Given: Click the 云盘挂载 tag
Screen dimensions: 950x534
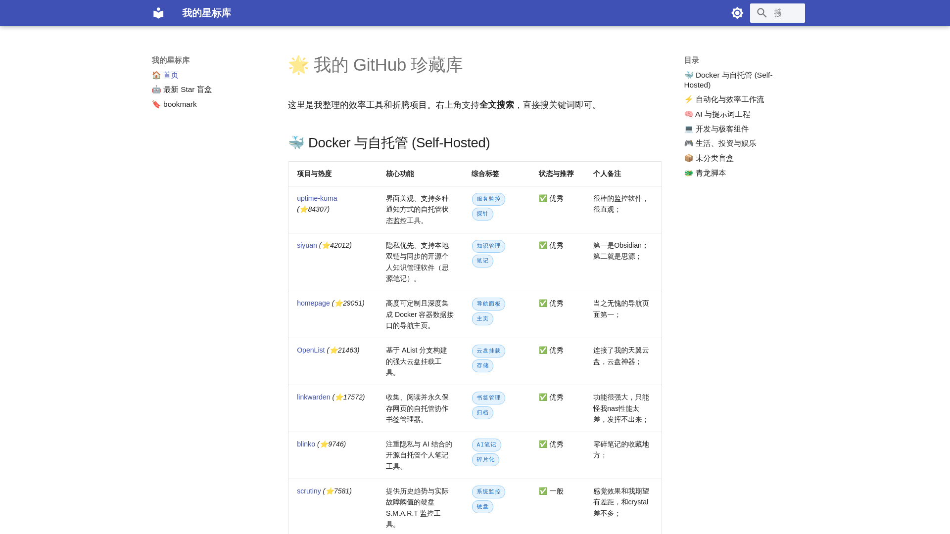Looking at the screenshot, I should click(488, 351).
